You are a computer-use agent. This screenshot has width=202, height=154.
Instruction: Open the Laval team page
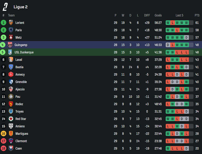click(19, 60)
